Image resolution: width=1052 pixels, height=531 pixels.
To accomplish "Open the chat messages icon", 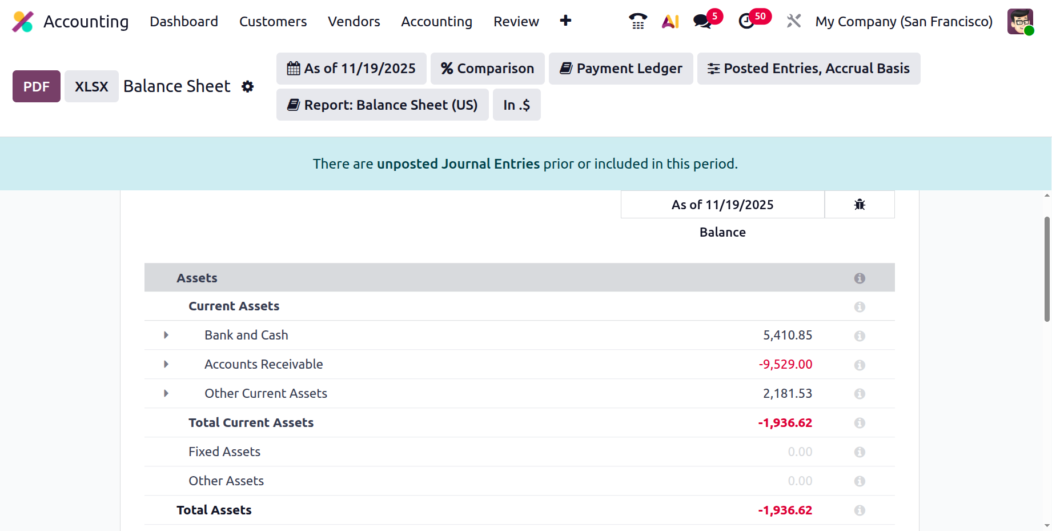I will point(702,22).
